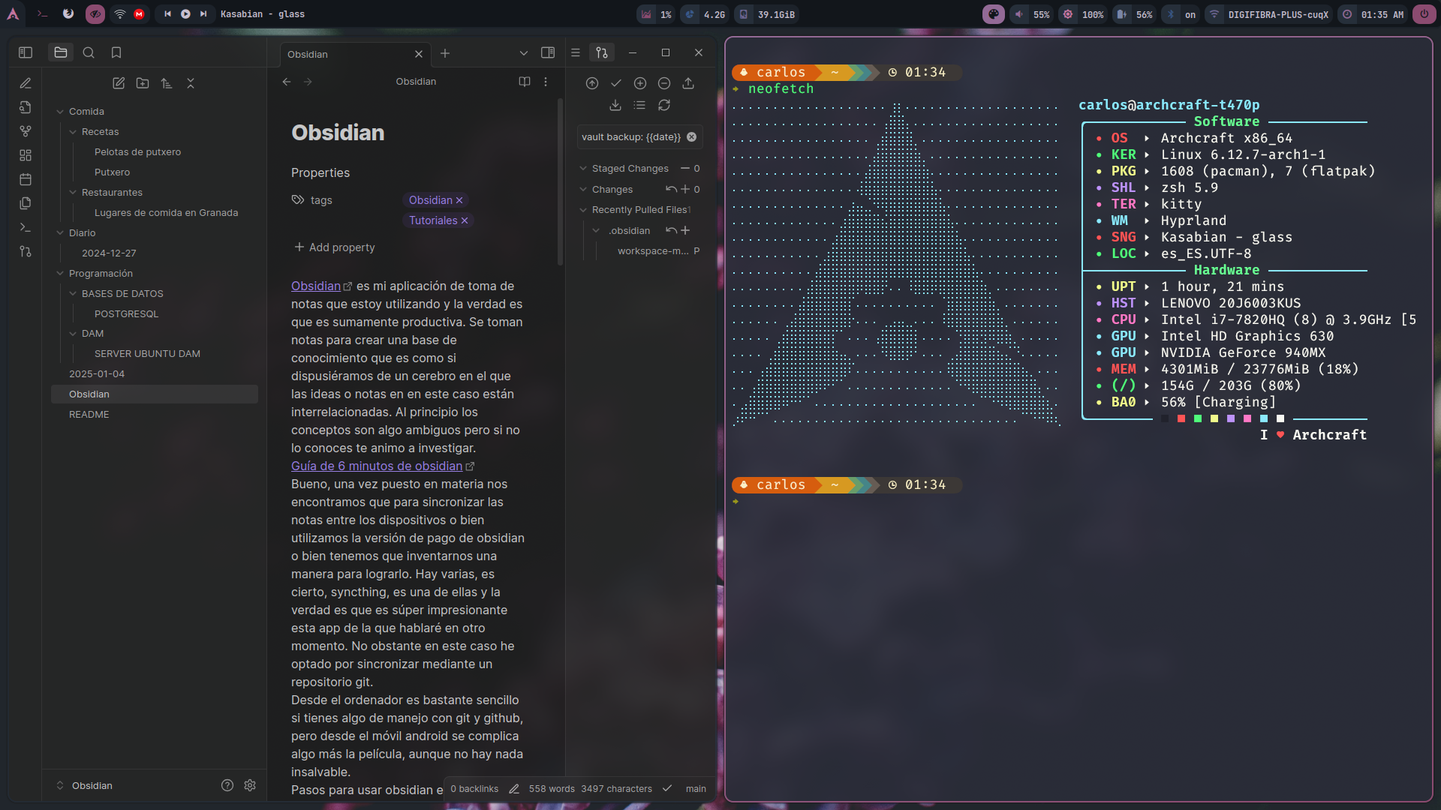1441x810 pixels.
Task: Open Obsidian settings gear icon
Action: pos(250,785)
